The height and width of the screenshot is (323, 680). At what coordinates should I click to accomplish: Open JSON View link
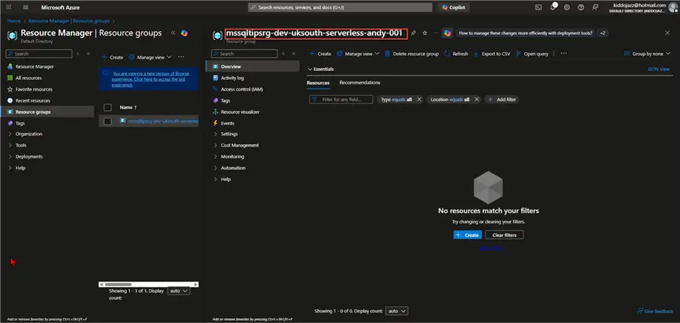tap(658, 69)
